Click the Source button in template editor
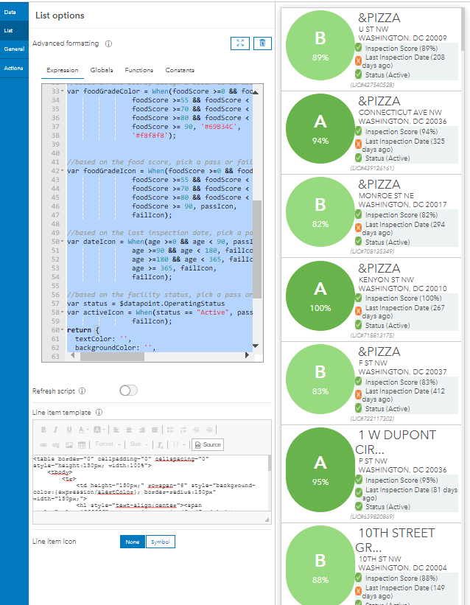Image resolution: width=470 pixels, height=605 pixels. pos(208,445)
